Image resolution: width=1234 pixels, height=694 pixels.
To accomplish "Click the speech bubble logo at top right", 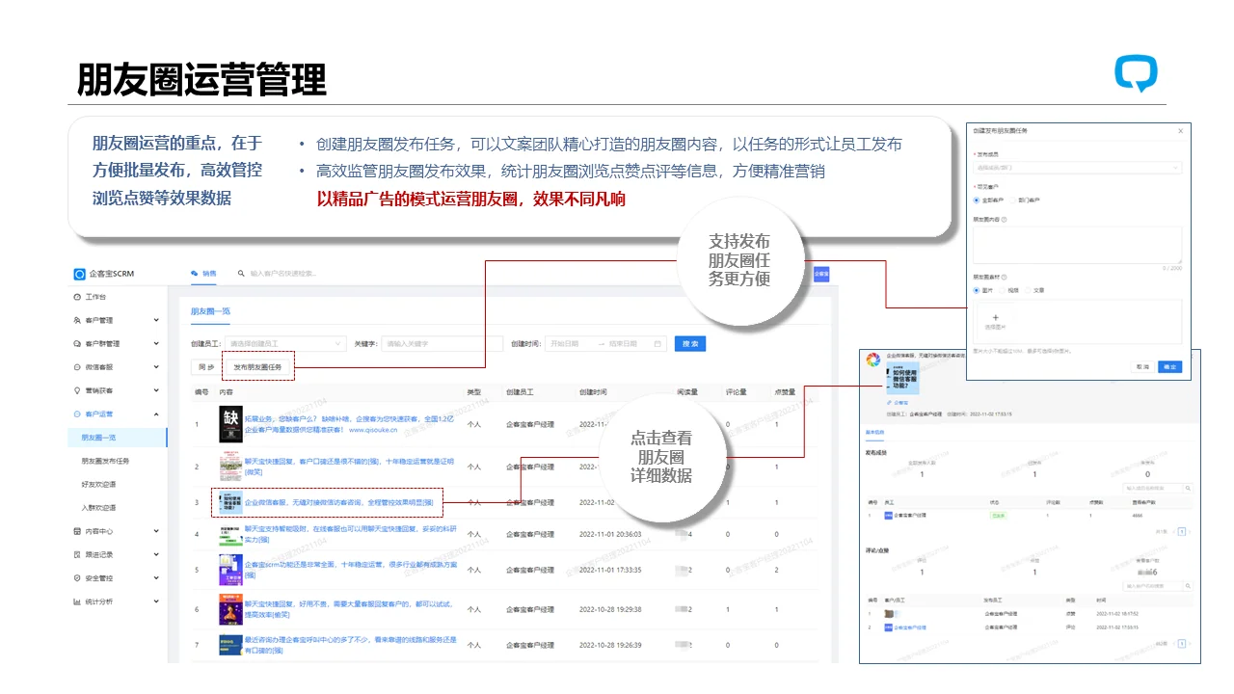I will click(1136, 74).
